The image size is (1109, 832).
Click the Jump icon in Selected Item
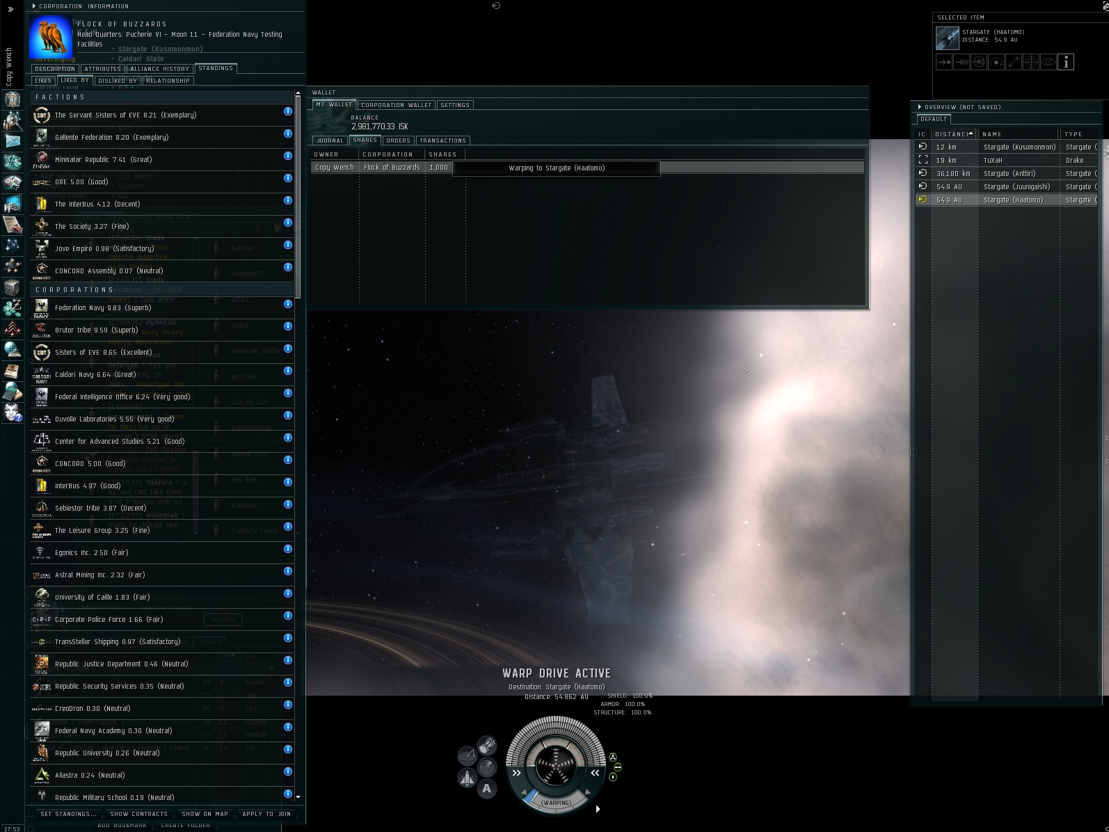click(x=979, y=62)
